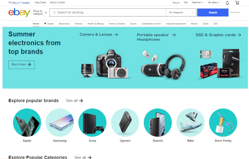This screenshot has height=159, width=249.
Task: Click the Buy it now button
Action: [x=21, y=65]
